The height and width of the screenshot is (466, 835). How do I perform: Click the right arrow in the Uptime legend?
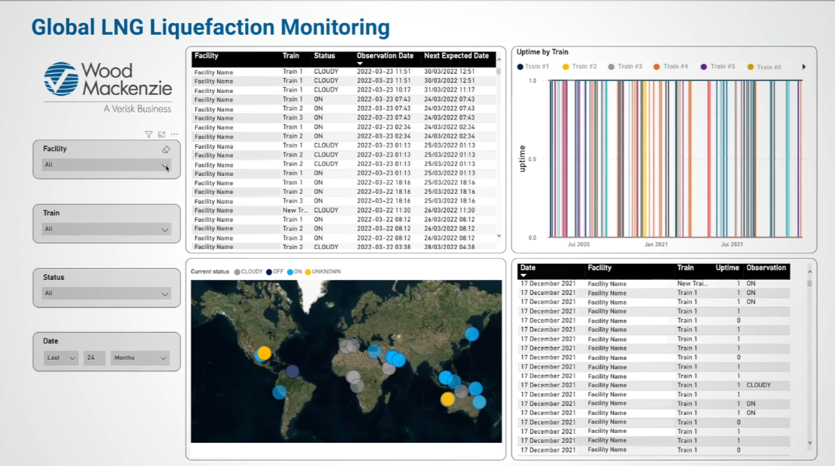point(803,66)
